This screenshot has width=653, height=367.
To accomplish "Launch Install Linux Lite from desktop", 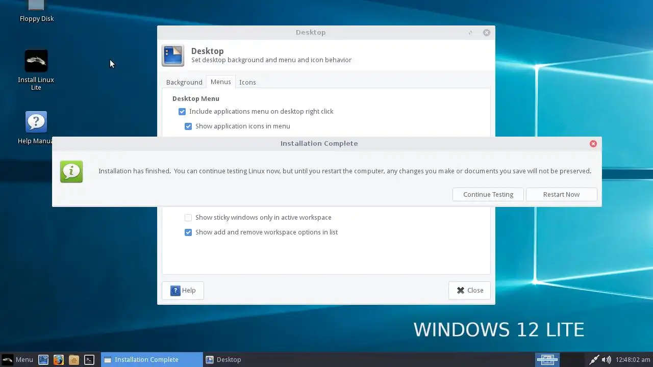I will coord(36,70).
